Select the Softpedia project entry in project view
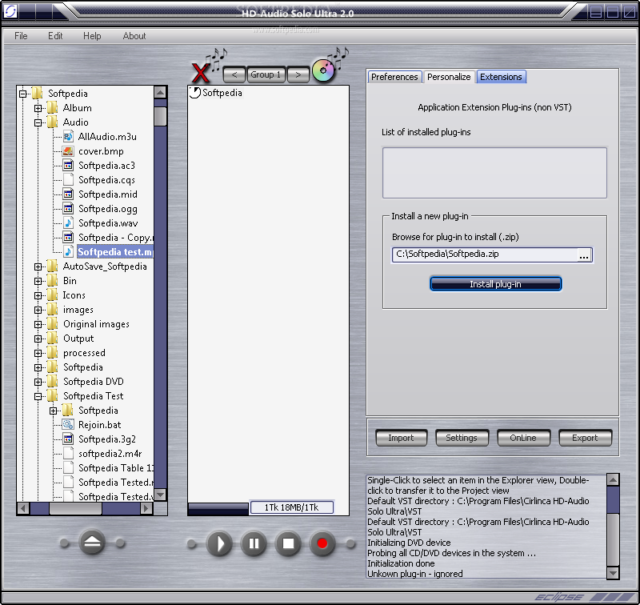 tap(222, 93)
